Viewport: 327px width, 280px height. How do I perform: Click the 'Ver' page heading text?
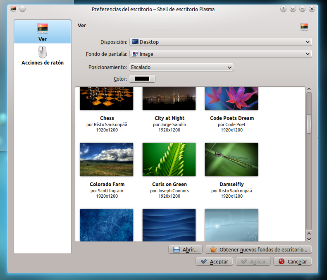pos(82,26)
